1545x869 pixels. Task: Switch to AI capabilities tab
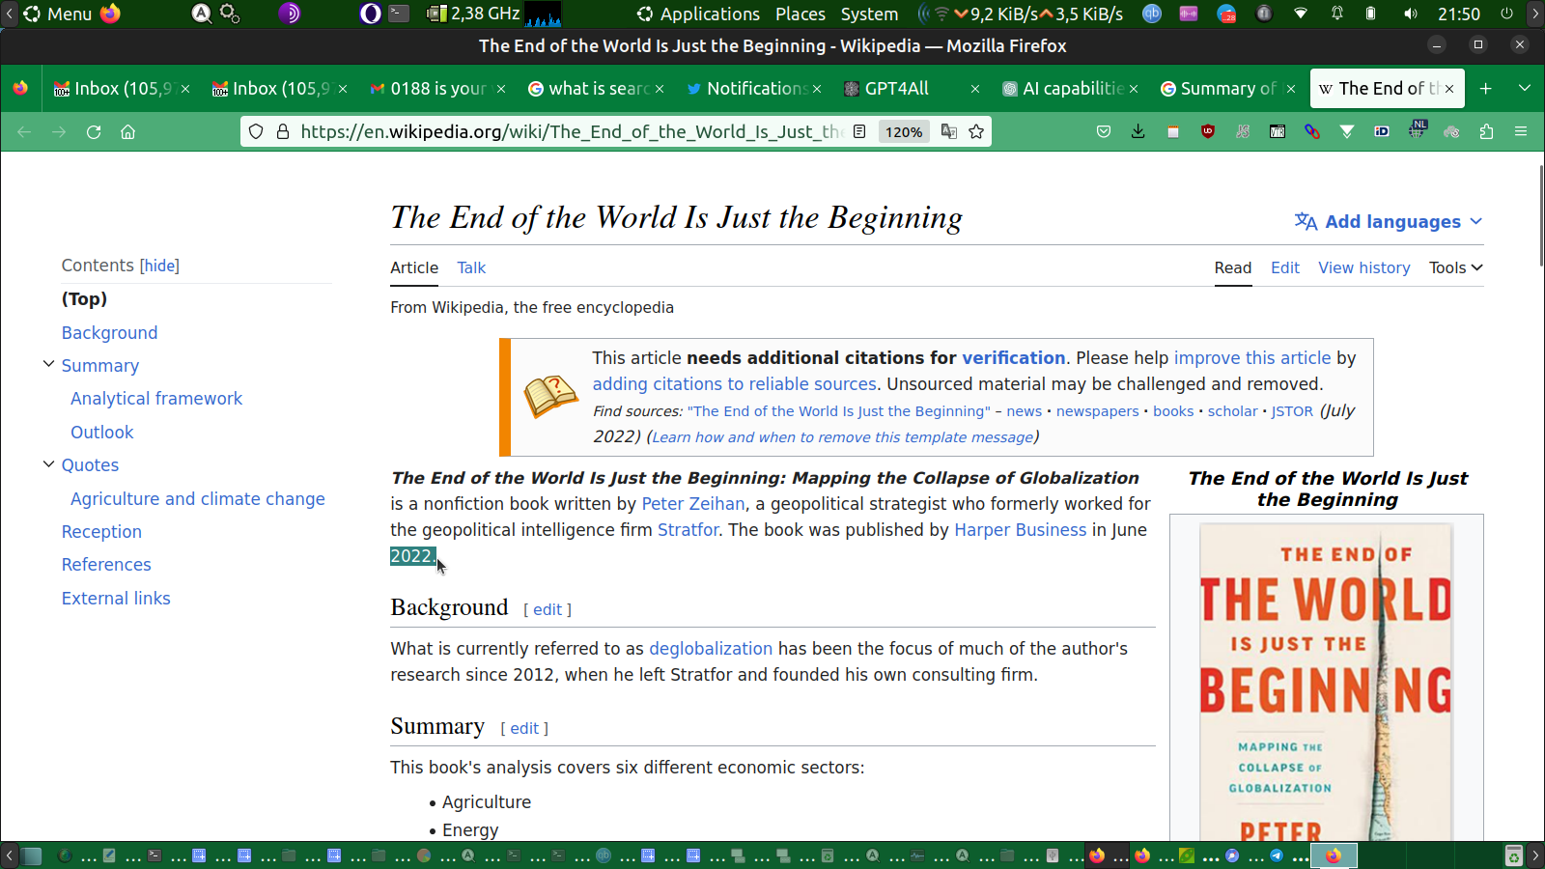point(1071,89)
